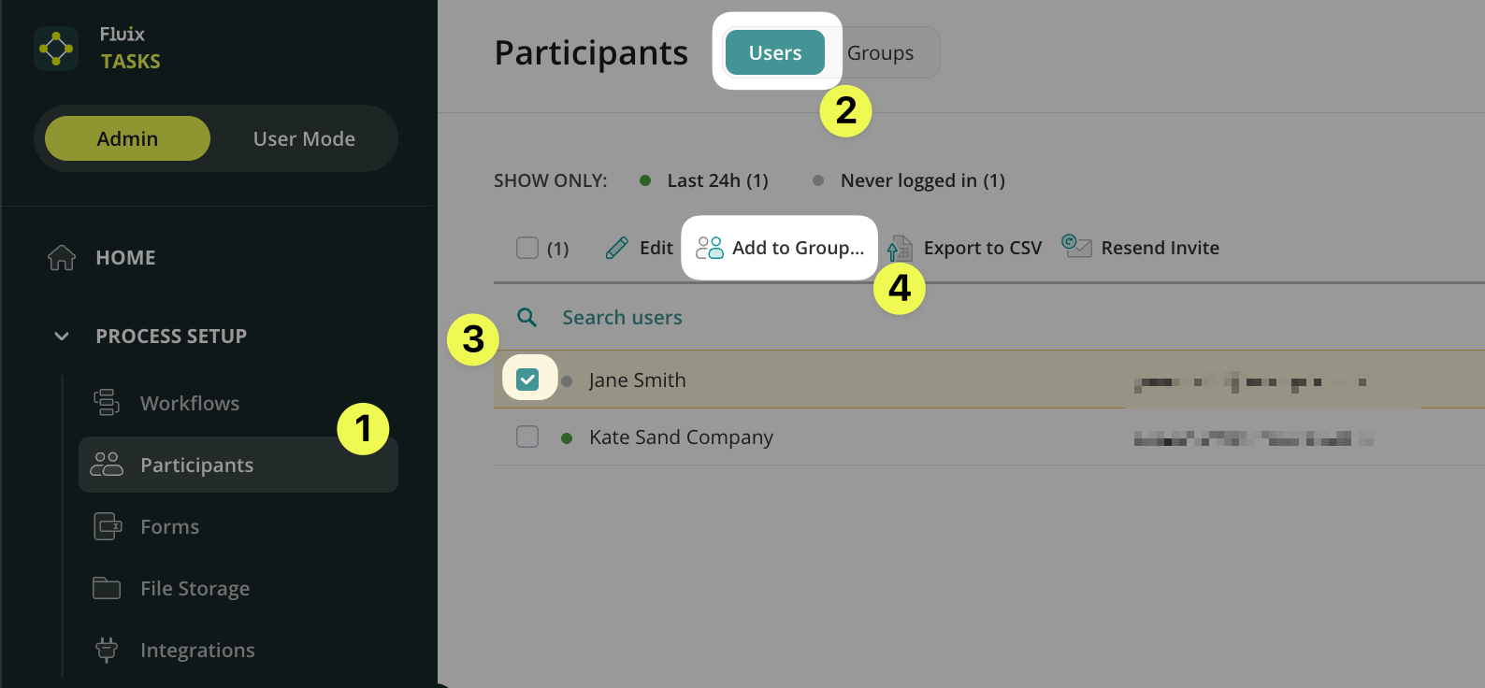The height and width of the screenshot is (688, 1485).
Task: Select the Users tab
Action: (775, 53)
